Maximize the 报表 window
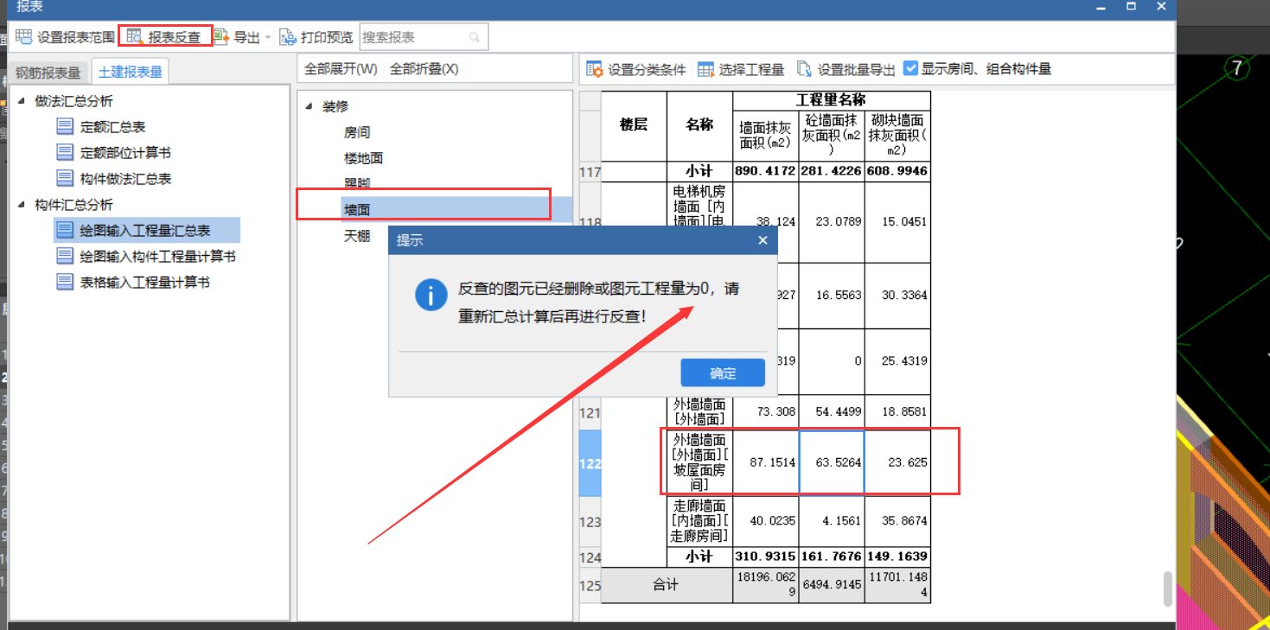1270x630 pixels. (x=1132, y=7)
